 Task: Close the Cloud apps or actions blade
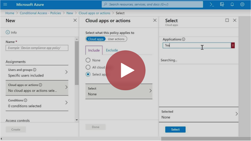(155, 20)
